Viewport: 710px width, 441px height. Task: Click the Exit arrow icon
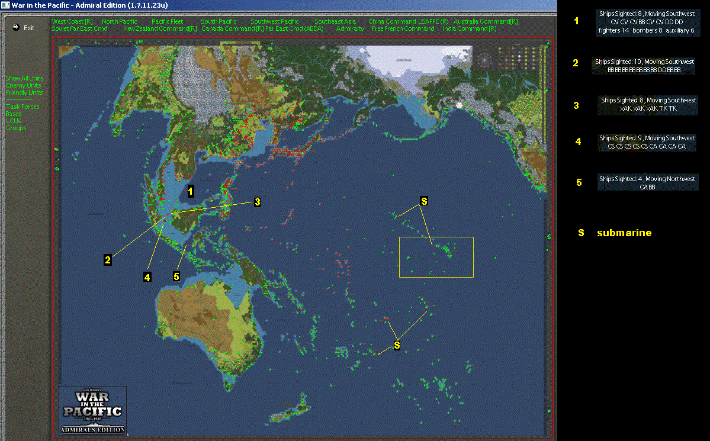(x=16, y=28)
